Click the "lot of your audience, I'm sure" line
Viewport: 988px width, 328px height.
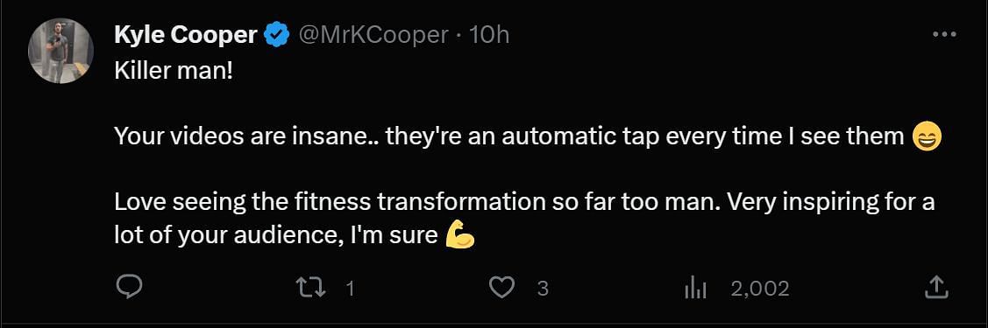pyautogui.click(x=276, y=235)
